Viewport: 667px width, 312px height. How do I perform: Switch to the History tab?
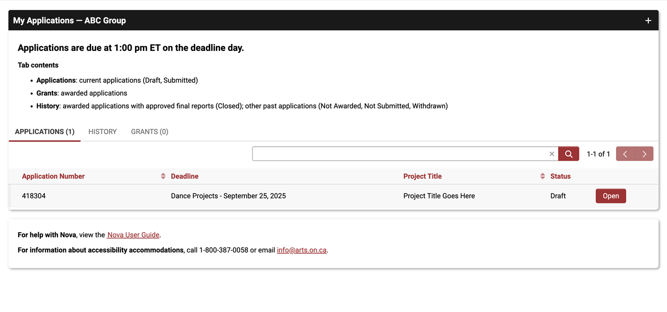click(x=103, y=132)
